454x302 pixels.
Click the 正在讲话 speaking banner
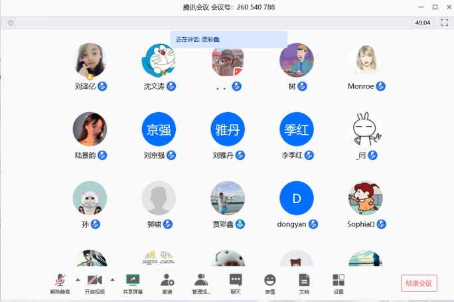coord(228,39)
